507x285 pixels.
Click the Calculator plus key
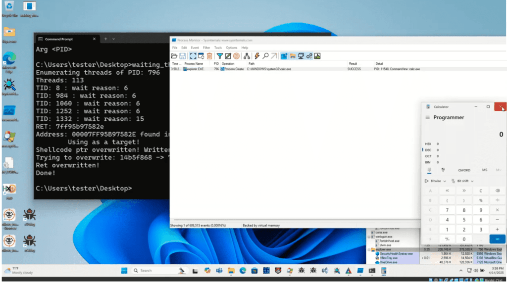[x=497, y=230]
